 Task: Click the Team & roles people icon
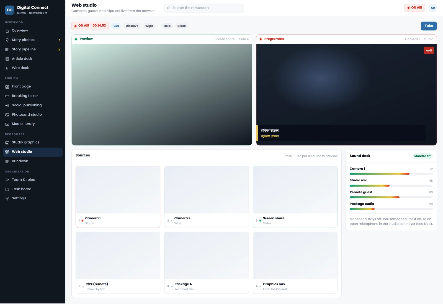pyautogui.click(x=7, y=180)
